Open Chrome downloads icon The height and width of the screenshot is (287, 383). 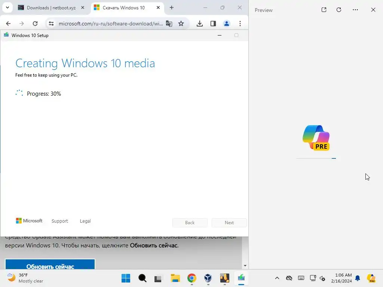(x=200, y=24)
